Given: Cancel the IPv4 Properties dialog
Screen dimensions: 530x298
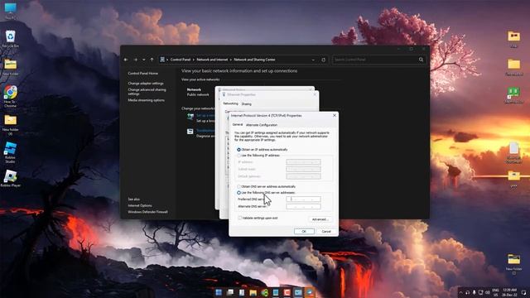Looking at the screenshot, I should tap(326, 232).
